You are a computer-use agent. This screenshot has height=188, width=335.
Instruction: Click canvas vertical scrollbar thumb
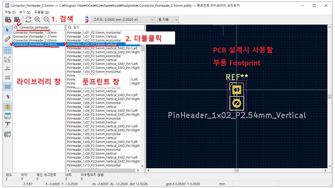pyautogui.click(x=330, y=96)
